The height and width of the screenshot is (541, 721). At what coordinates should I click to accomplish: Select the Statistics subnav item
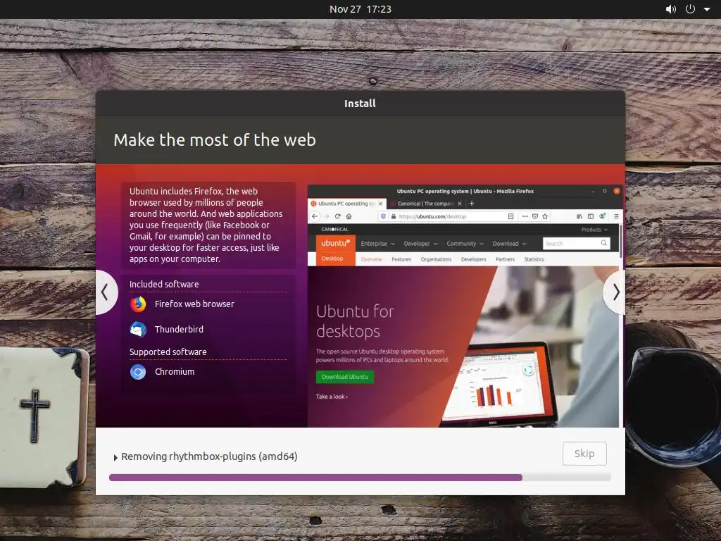click(534, 259)
